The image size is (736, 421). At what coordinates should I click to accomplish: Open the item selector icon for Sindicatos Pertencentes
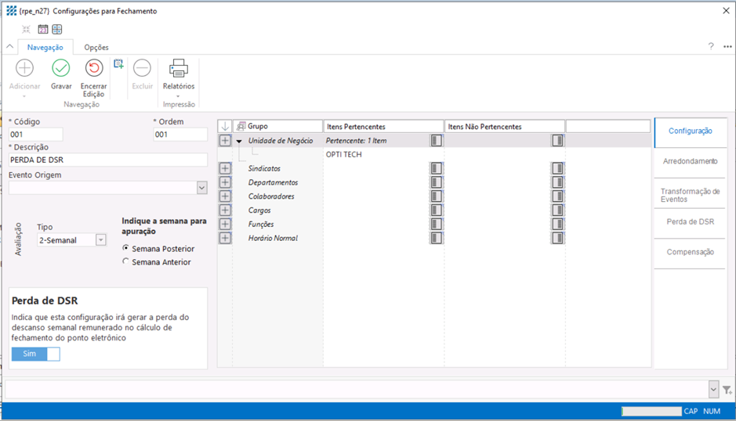point(437,168)
